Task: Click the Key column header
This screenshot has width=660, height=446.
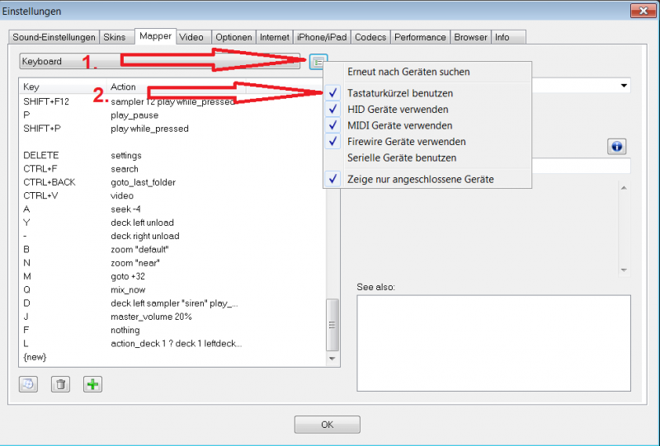Action: point(64,87)
